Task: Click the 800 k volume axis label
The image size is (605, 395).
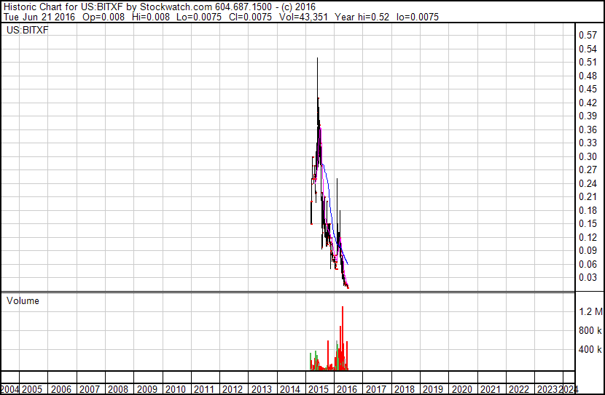Action: pyautogui.click(x=590, y=330)
